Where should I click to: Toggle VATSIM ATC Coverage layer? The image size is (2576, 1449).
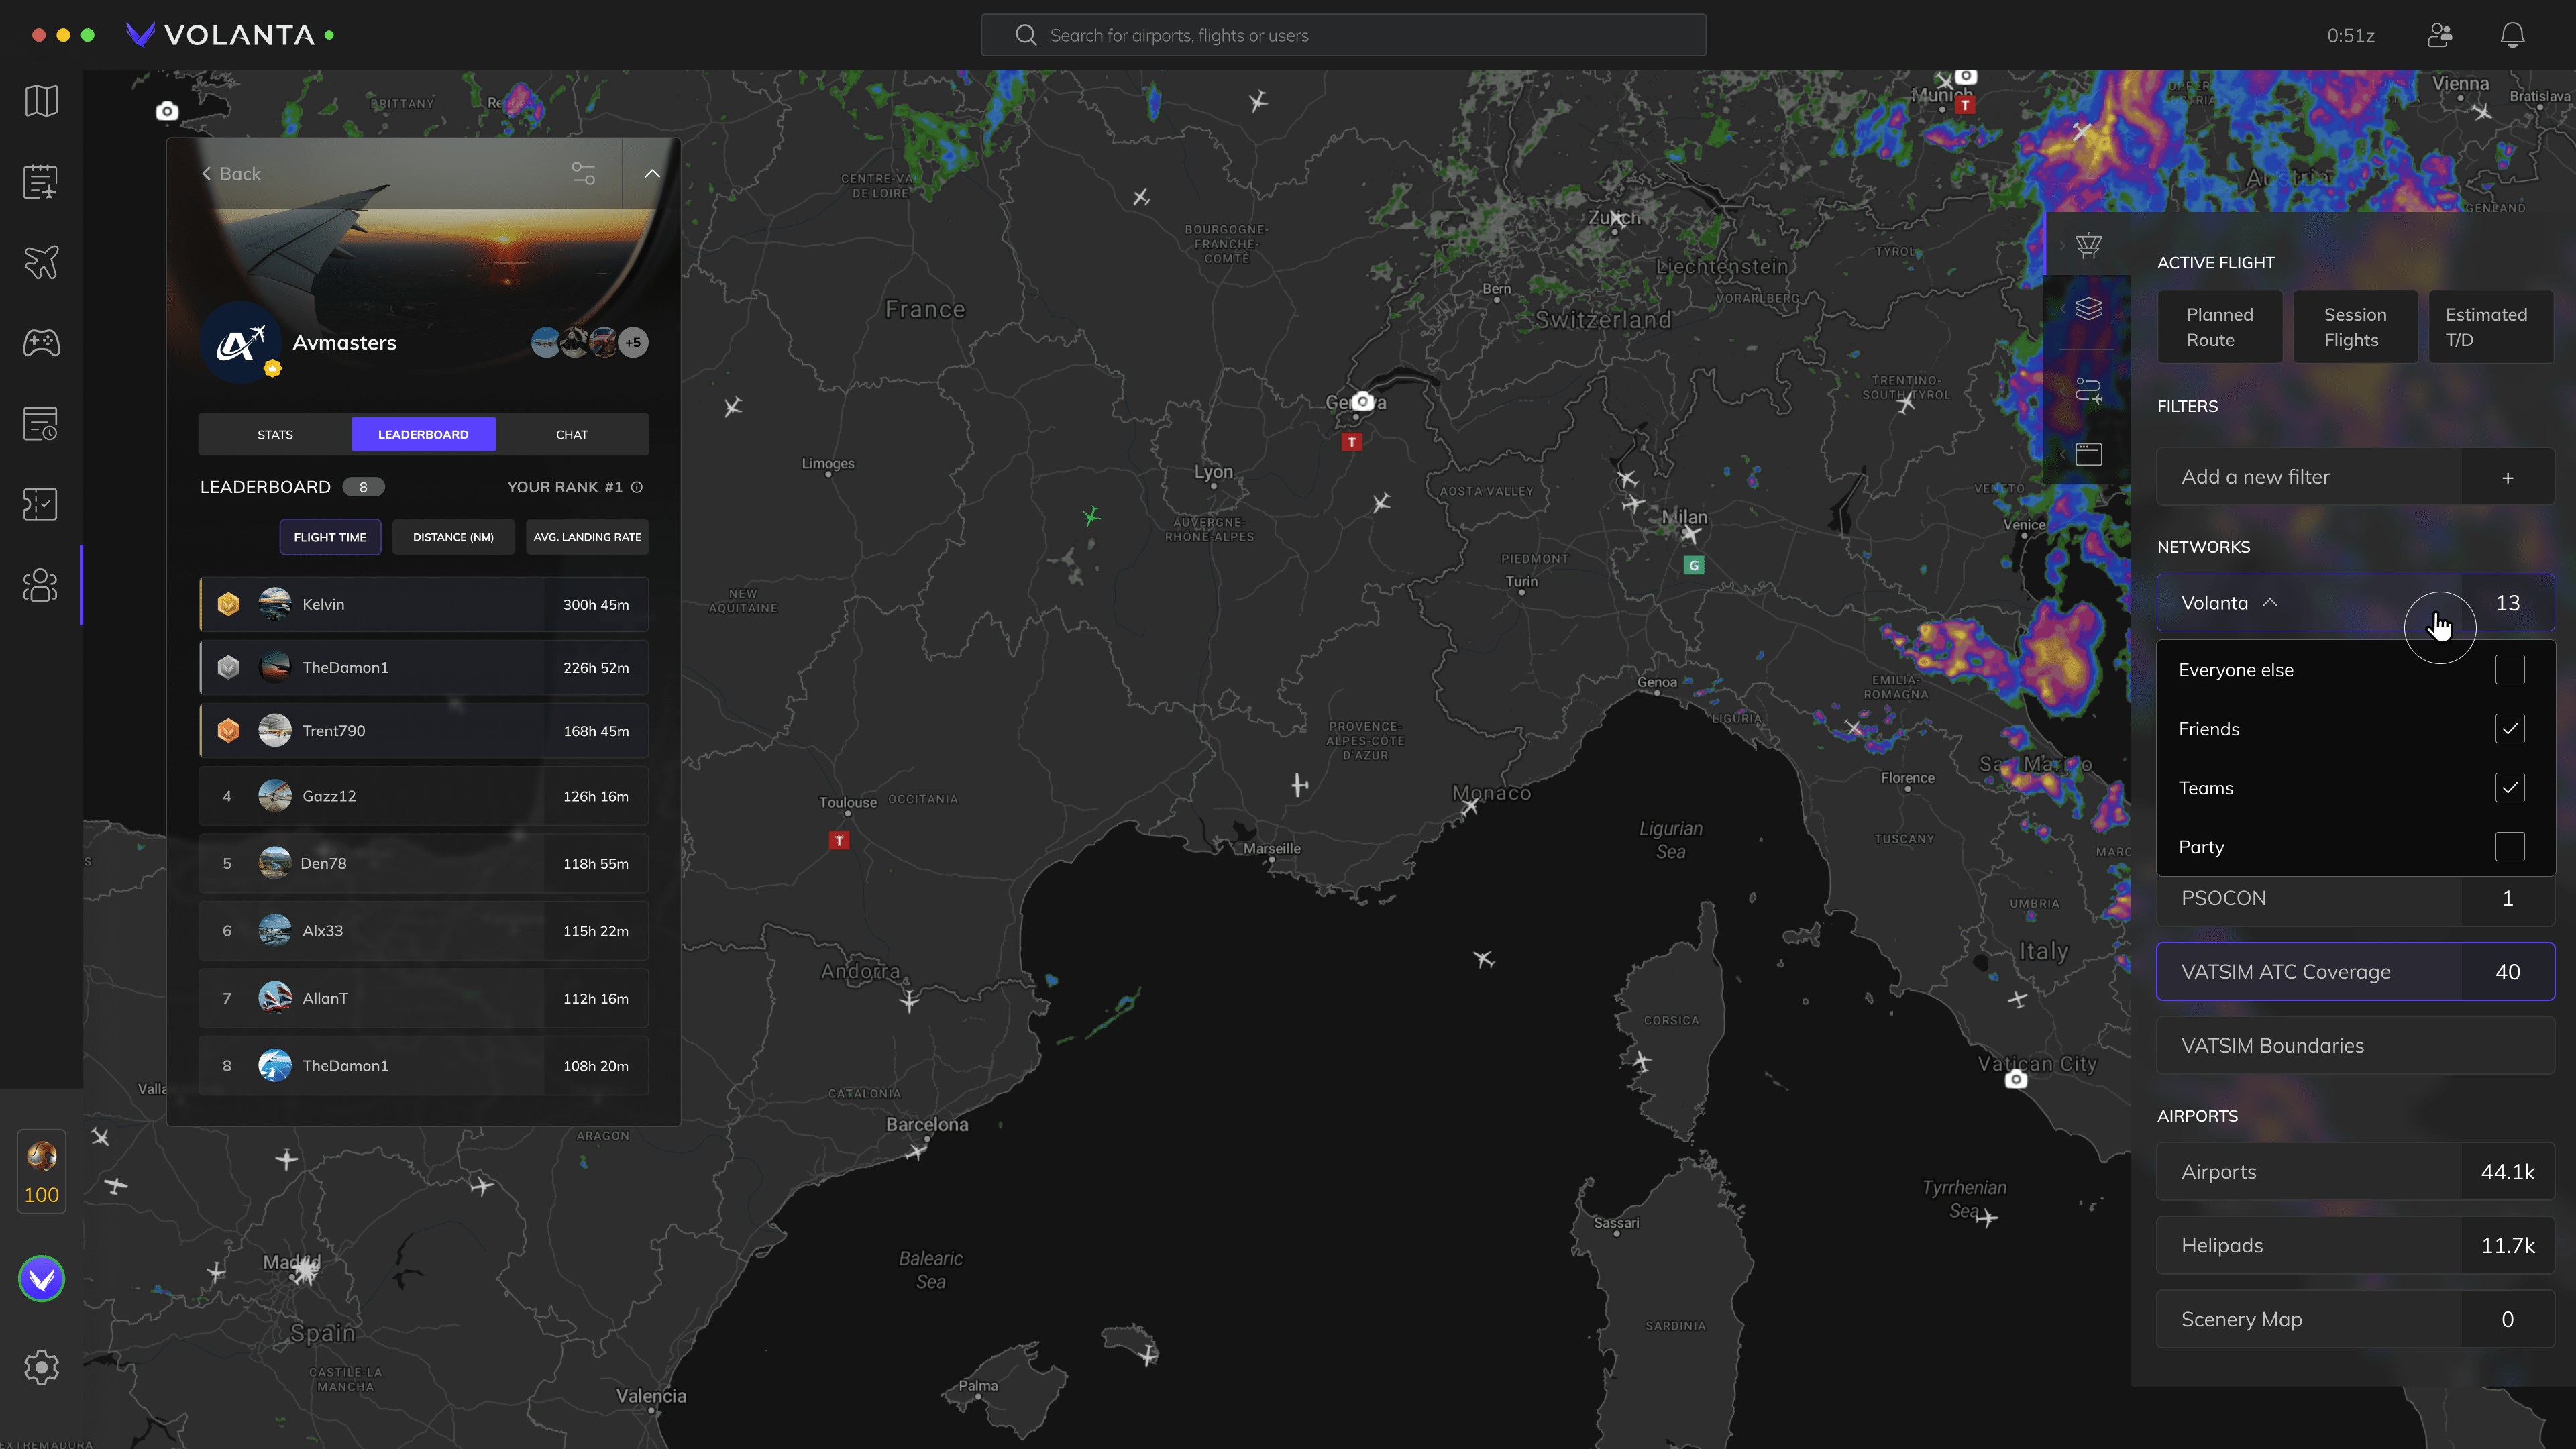click(x=2354, y=972)
